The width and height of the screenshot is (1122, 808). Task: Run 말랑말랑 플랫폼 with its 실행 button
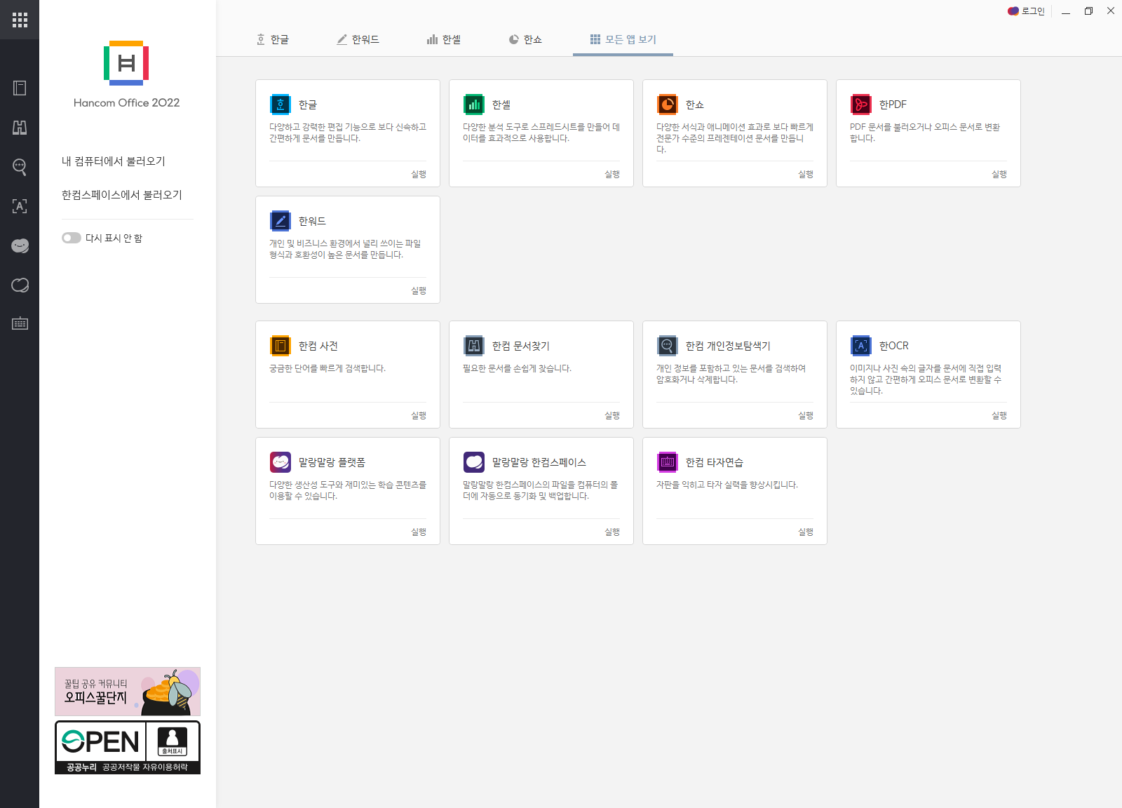(x=419, y=532)
